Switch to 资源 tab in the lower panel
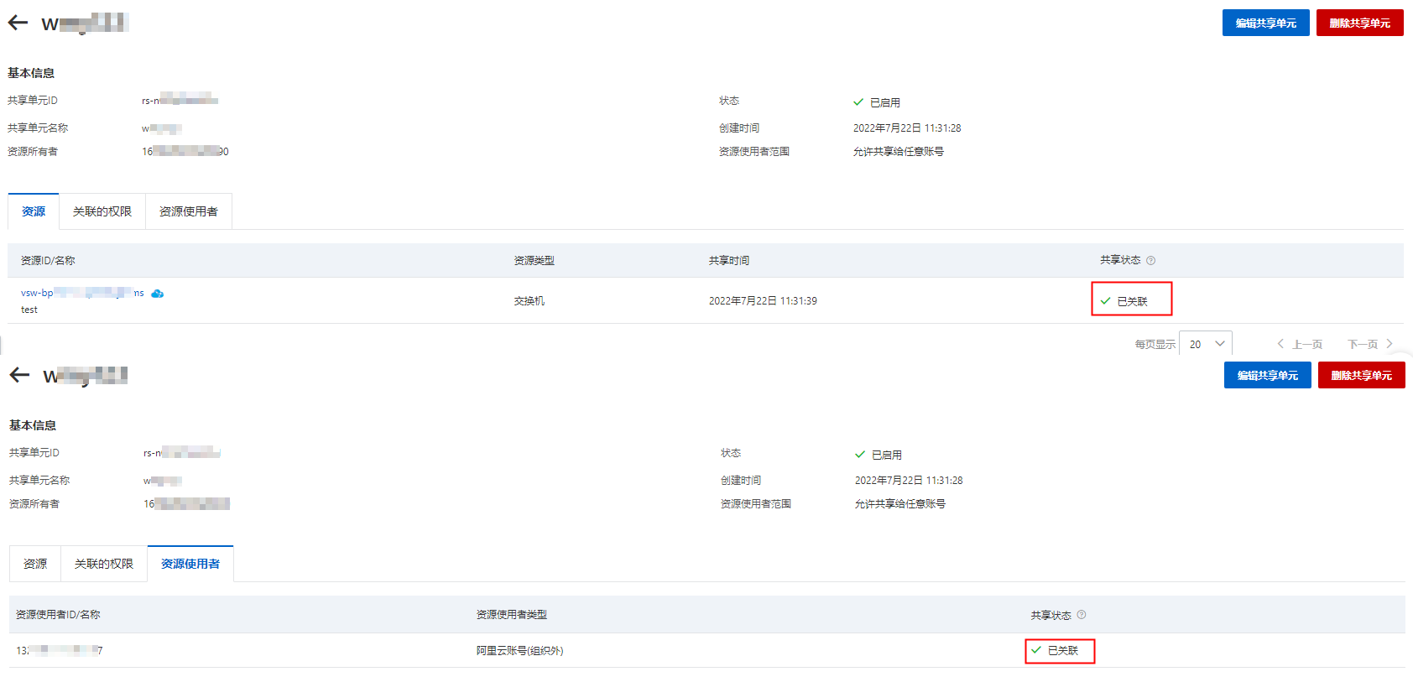Viewport: 1413px width, 682px height. click(35, 564)
